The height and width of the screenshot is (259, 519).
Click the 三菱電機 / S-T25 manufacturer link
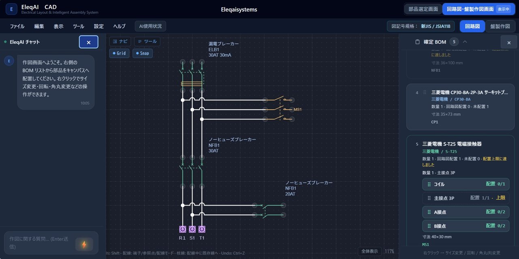pyautogui.click(x=440, y=151)
